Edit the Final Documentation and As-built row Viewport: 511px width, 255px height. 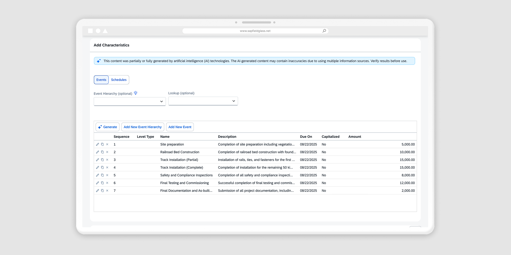(97, 191)
